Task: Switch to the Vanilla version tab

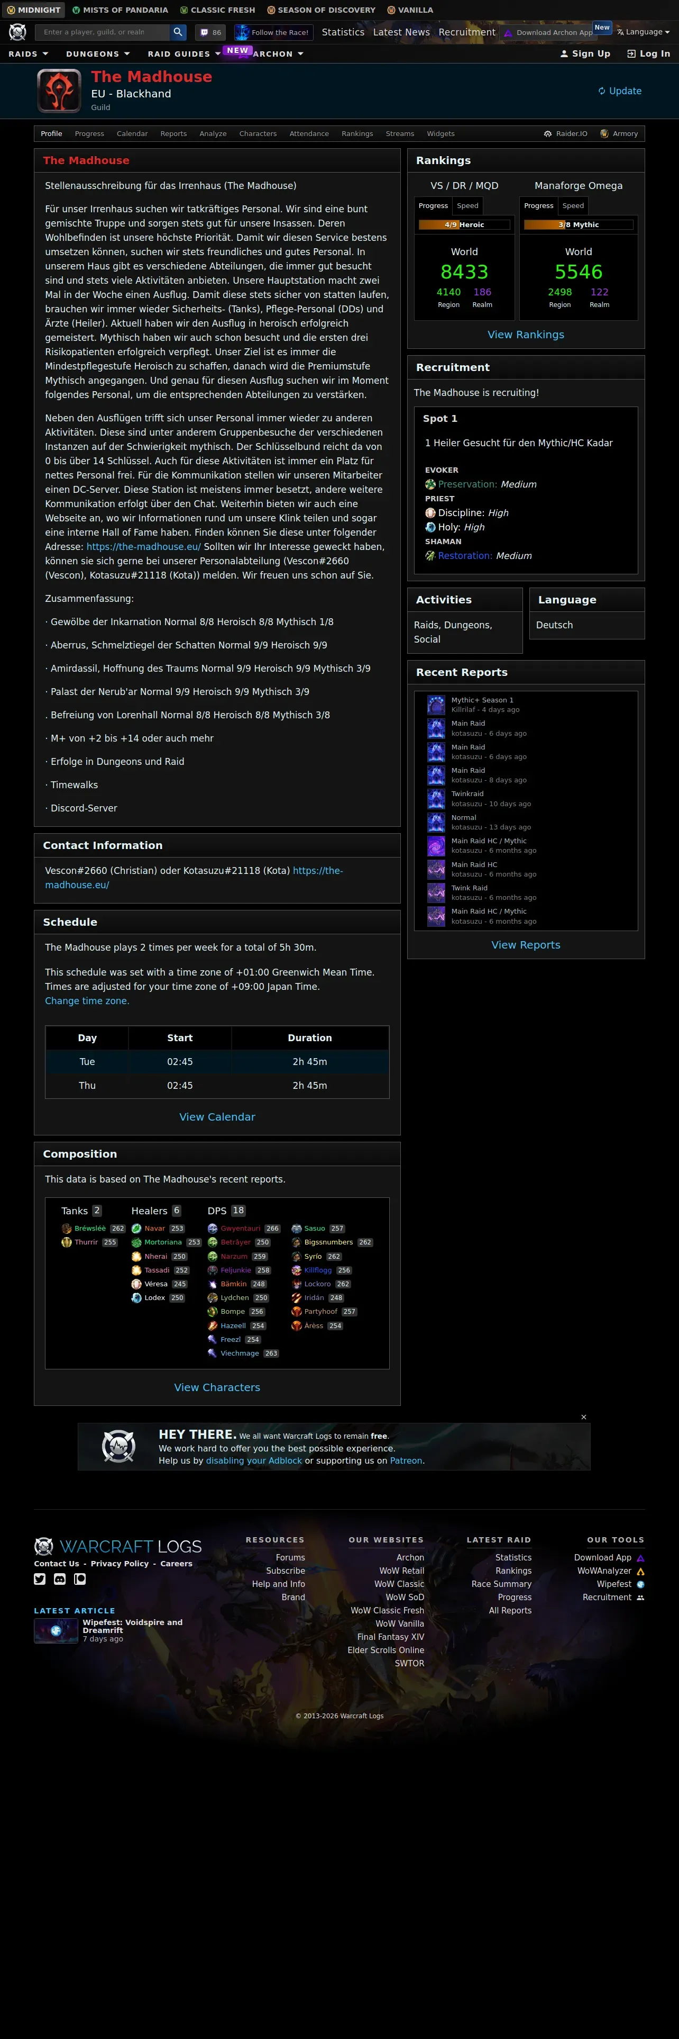Action: [410, 10]
